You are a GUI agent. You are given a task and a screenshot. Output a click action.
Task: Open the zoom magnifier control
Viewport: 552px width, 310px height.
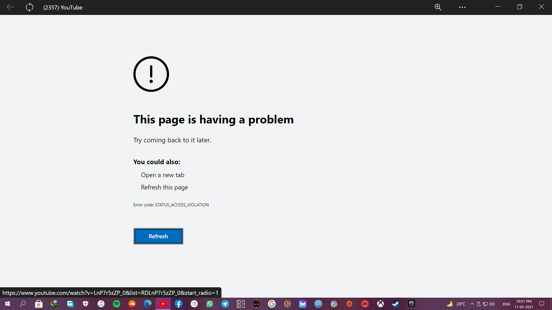coord(438,7)
